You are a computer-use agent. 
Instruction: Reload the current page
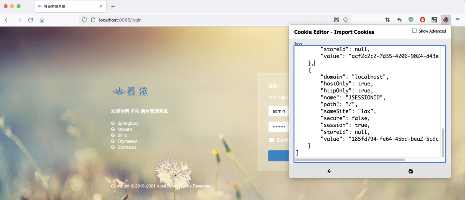coord(31,20)
